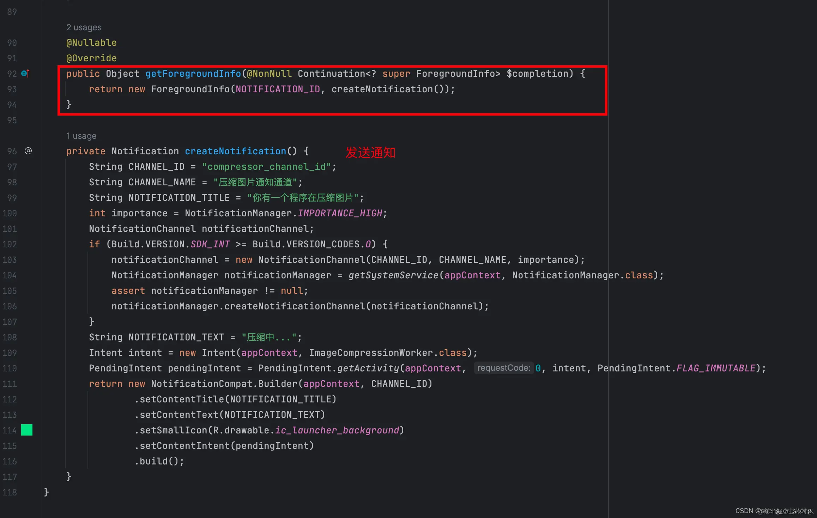Click the NOTIFICATION_ID constant on line 93
Screen dimensions: 817x518
[278, 89]
